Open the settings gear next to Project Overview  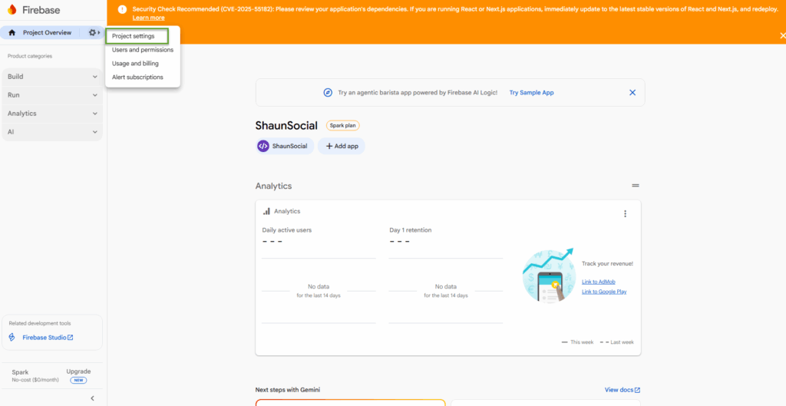pyautogui.click(x=93, y=33)
